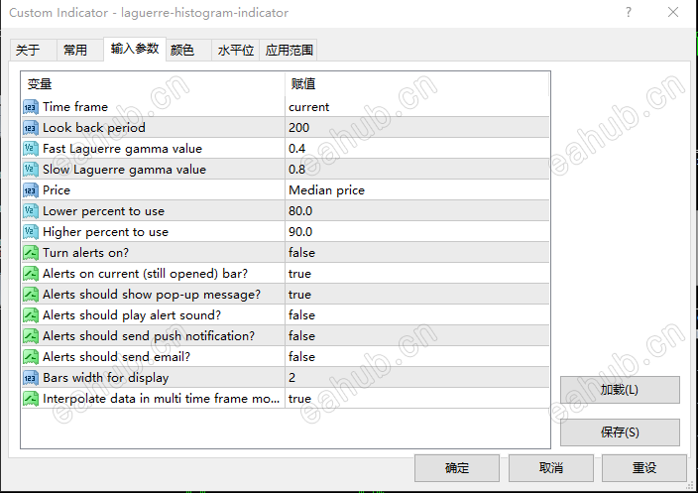
Task: Select 'Alerts should show pop-up message?' label
Action: pos(152,295)
